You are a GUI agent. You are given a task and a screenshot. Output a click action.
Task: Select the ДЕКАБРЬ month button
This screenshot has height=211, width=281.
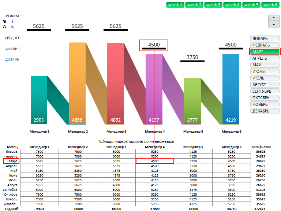(x=265, y=111)
